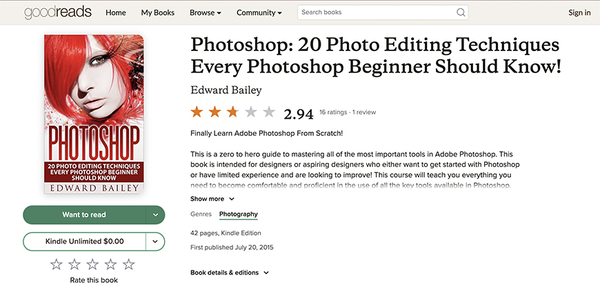
Task: Focus the Search books field
Action: point(377,12)
